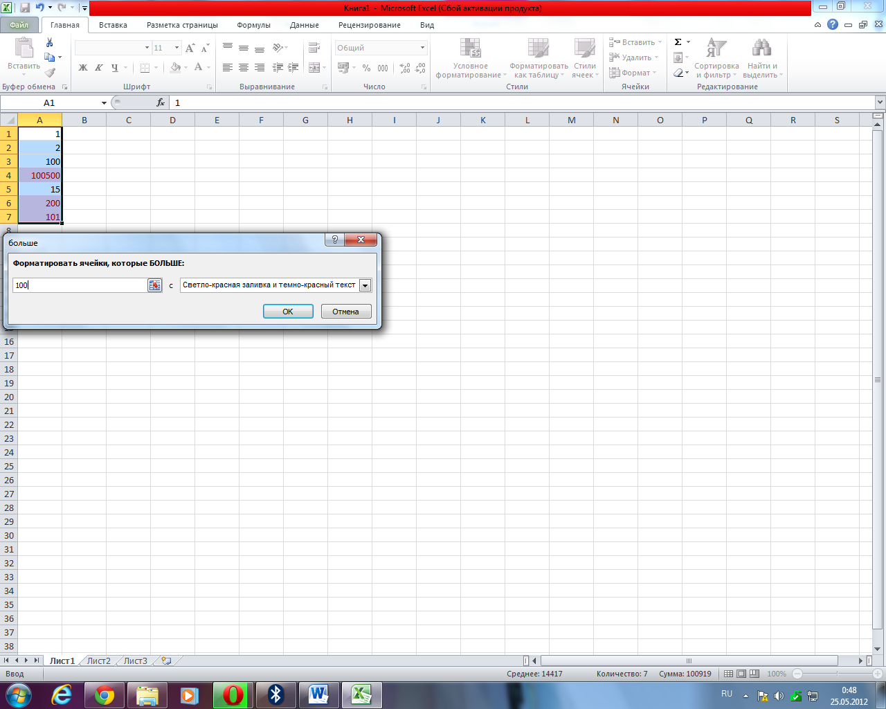Open the font name dropdown
This screenshot has height=709, width=886.
147,48
